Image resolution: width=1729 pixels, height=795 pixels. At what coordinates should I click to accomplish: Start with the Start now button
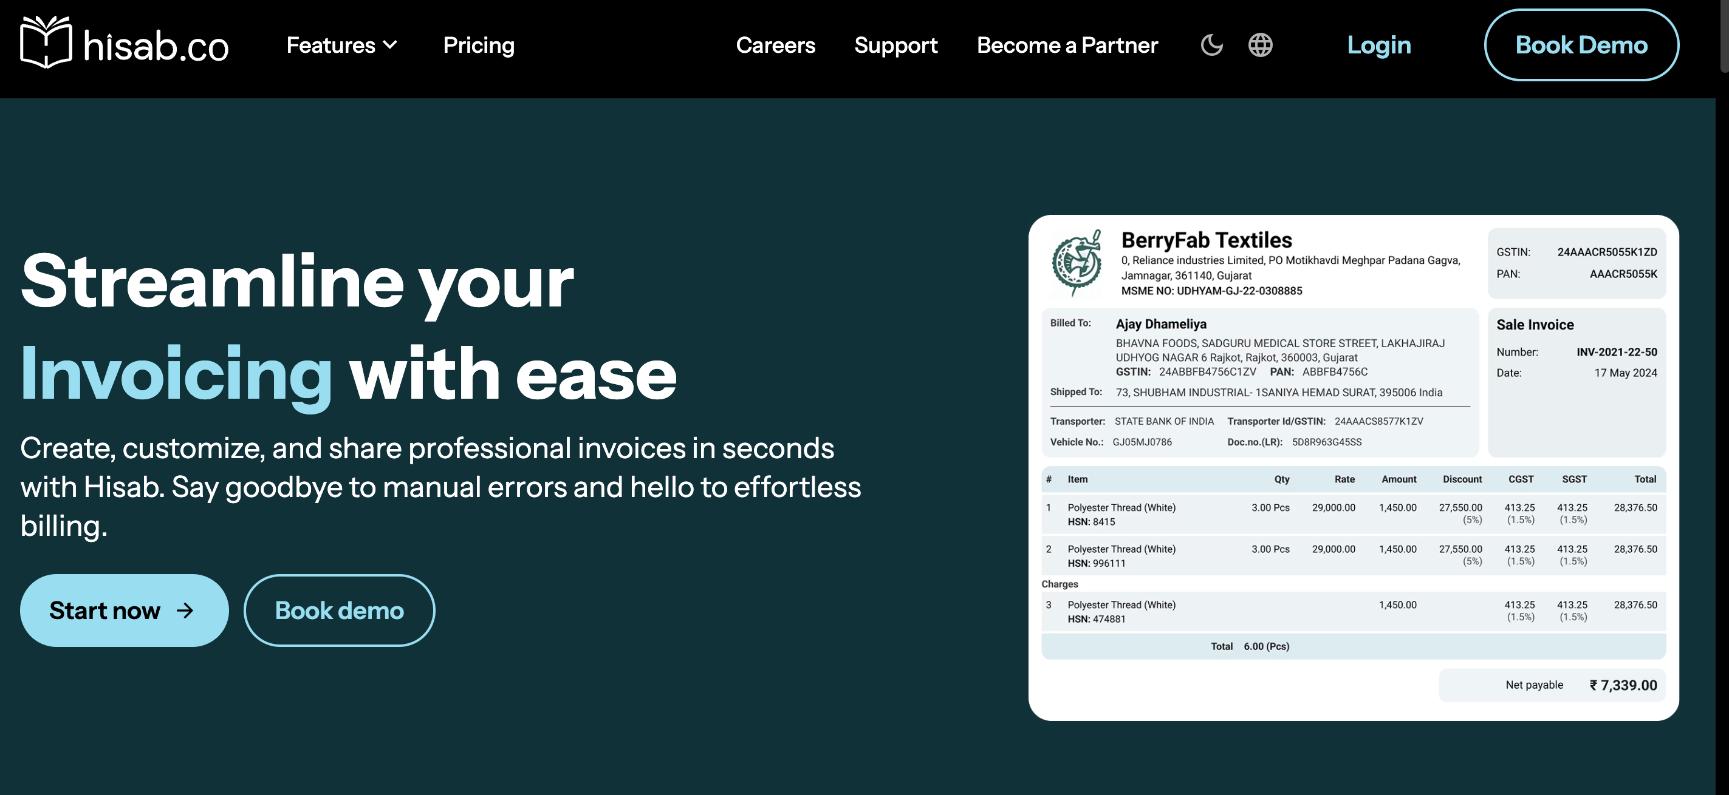[124, 610]
